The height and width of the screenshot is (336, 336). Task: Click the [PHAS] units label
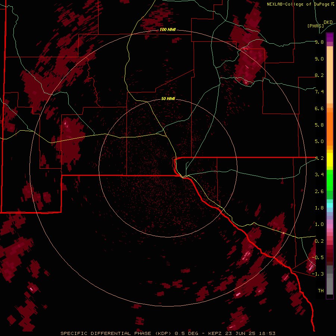pyautogui.click(x=315, y=26)
